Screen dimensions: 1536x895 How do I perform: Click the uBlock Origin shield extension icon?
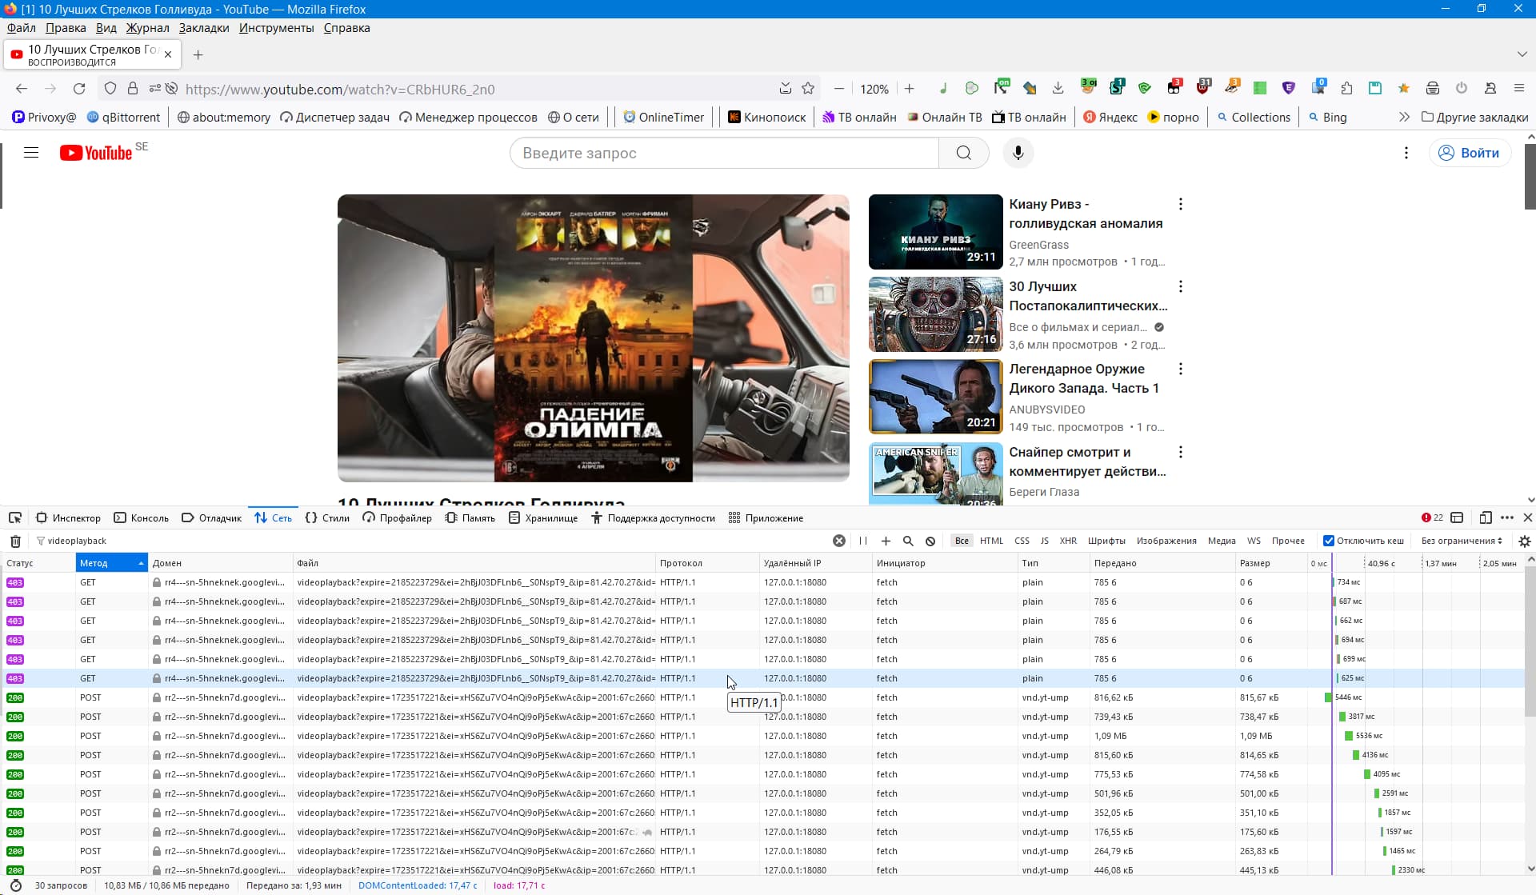pos(1202,88)
